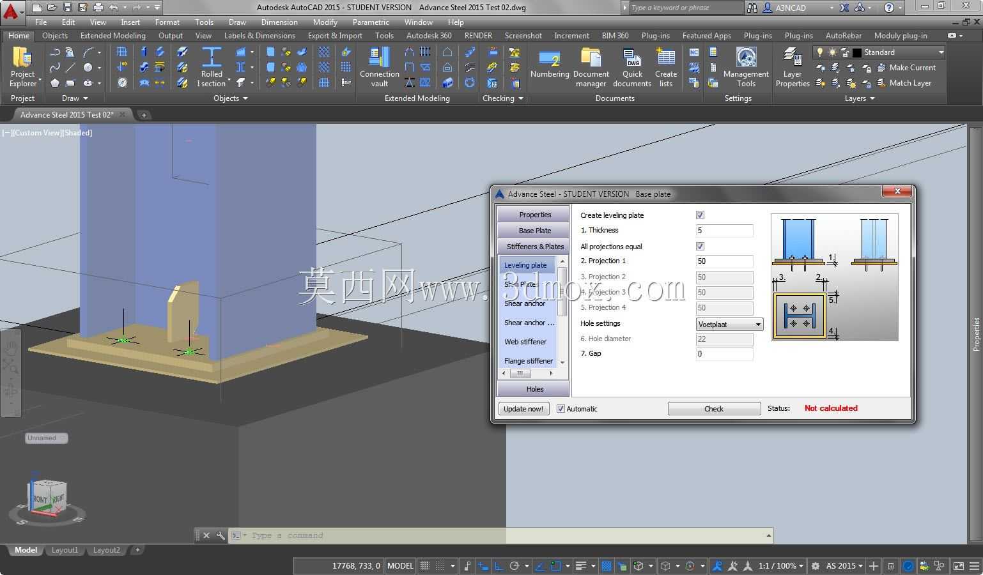Open the Format menu
This screenshot has height=575, width=983.
coord(167,22)
